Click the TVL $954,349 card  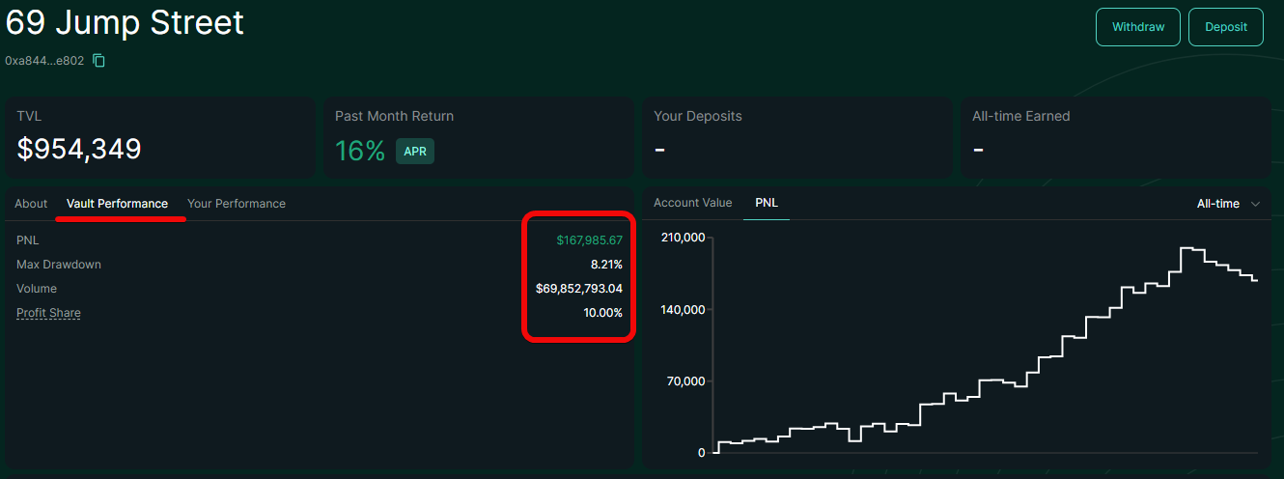pos(160,136)
